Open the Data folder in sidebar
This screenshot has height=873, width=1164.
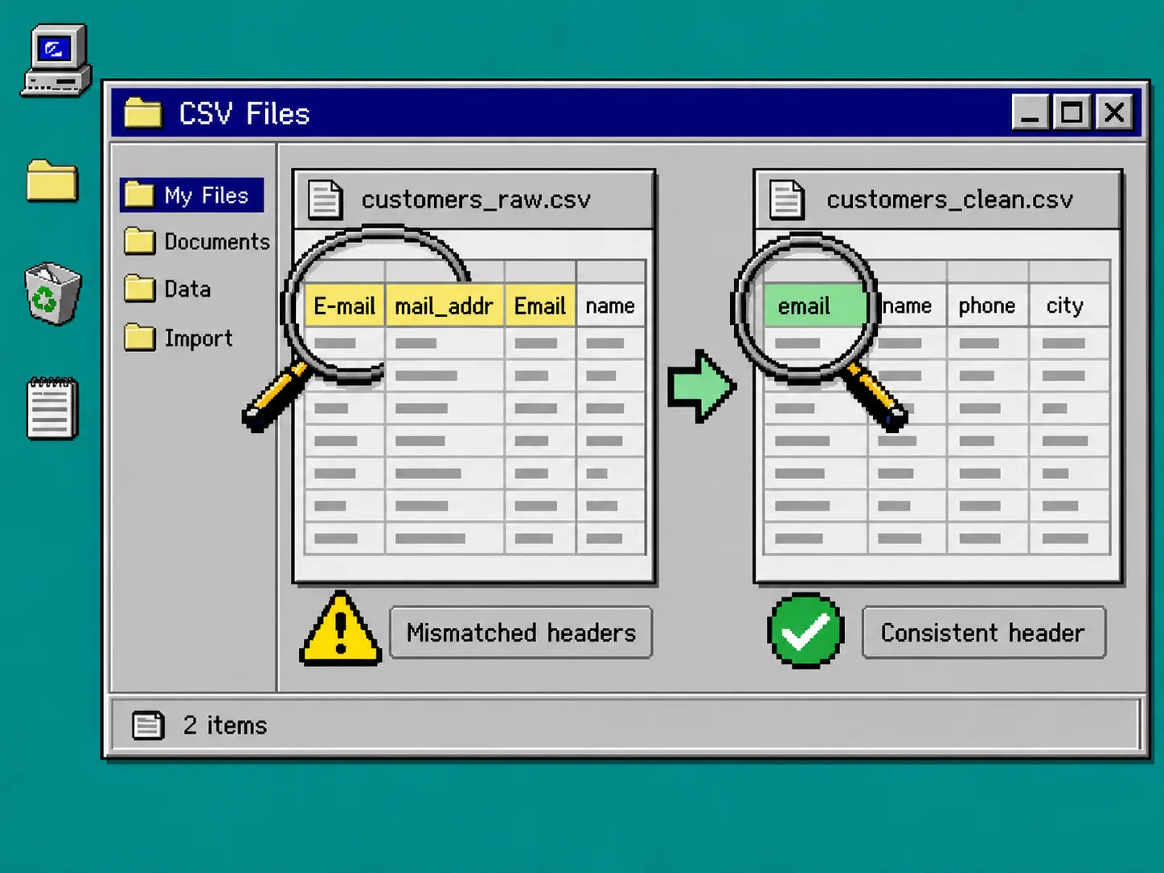[x=168, y=289]
